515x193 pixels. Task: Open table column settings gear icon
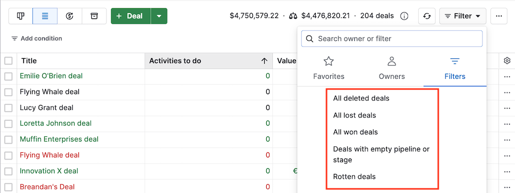point(507,61)
